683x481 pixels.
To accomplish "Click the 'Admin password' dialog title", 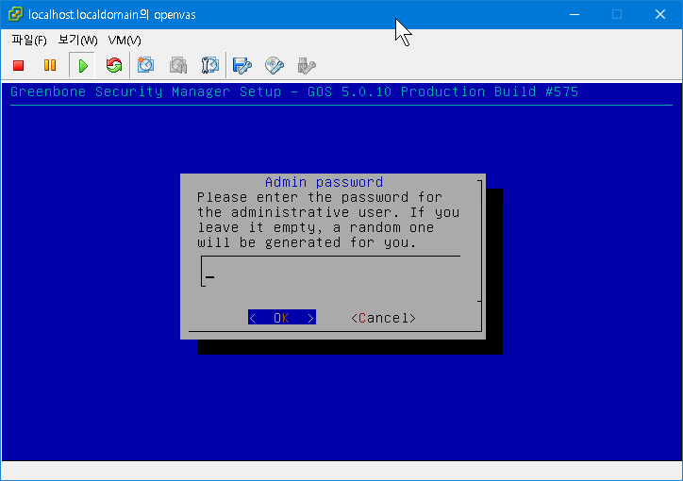I will tap(325, 182).
